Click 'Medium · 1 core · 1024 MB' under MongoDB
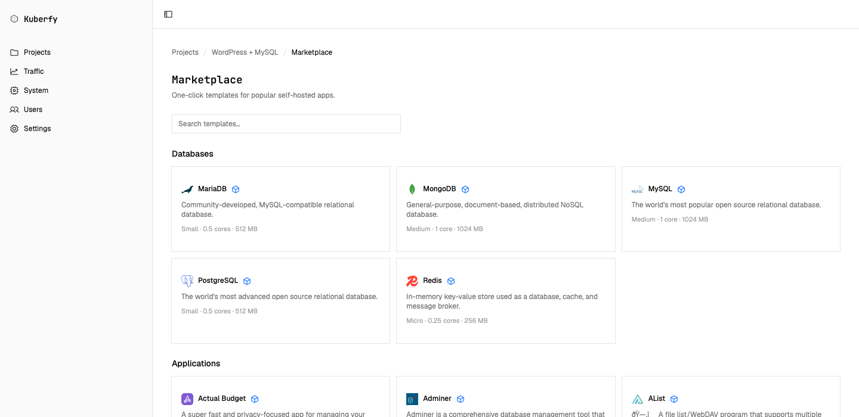The height and width of the screenshot is (417, 859). 445,229
